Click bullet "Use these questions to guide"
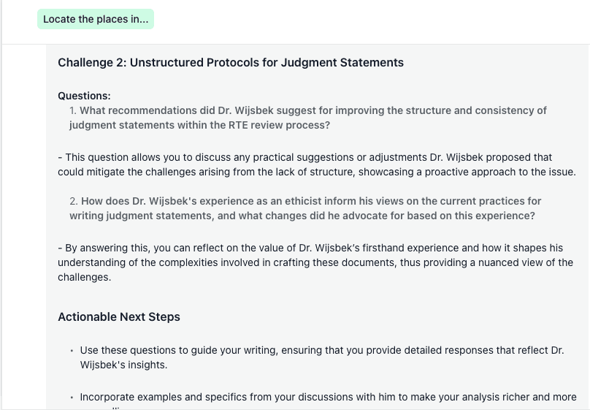 pyautogui.click(x=322, y=357)
